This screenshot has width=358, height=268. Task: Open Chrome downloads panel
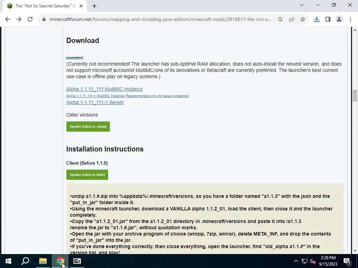tap(317, 20)
